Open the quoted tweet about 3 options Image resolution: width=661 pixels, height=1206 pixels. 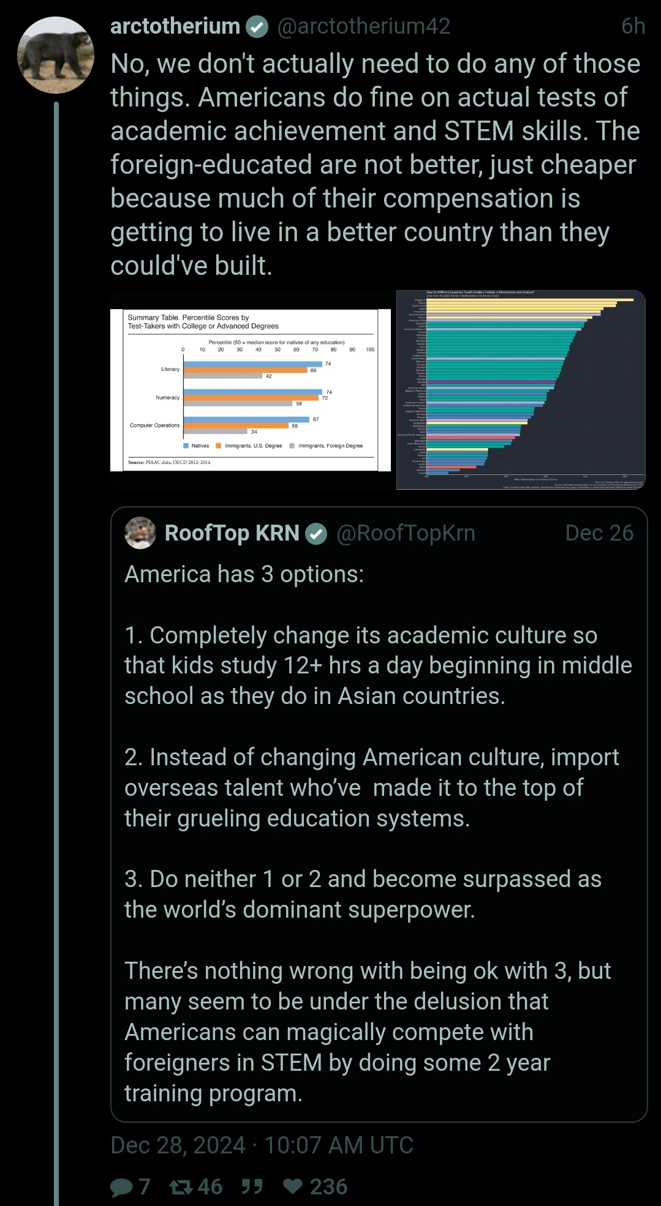point(379,814)
